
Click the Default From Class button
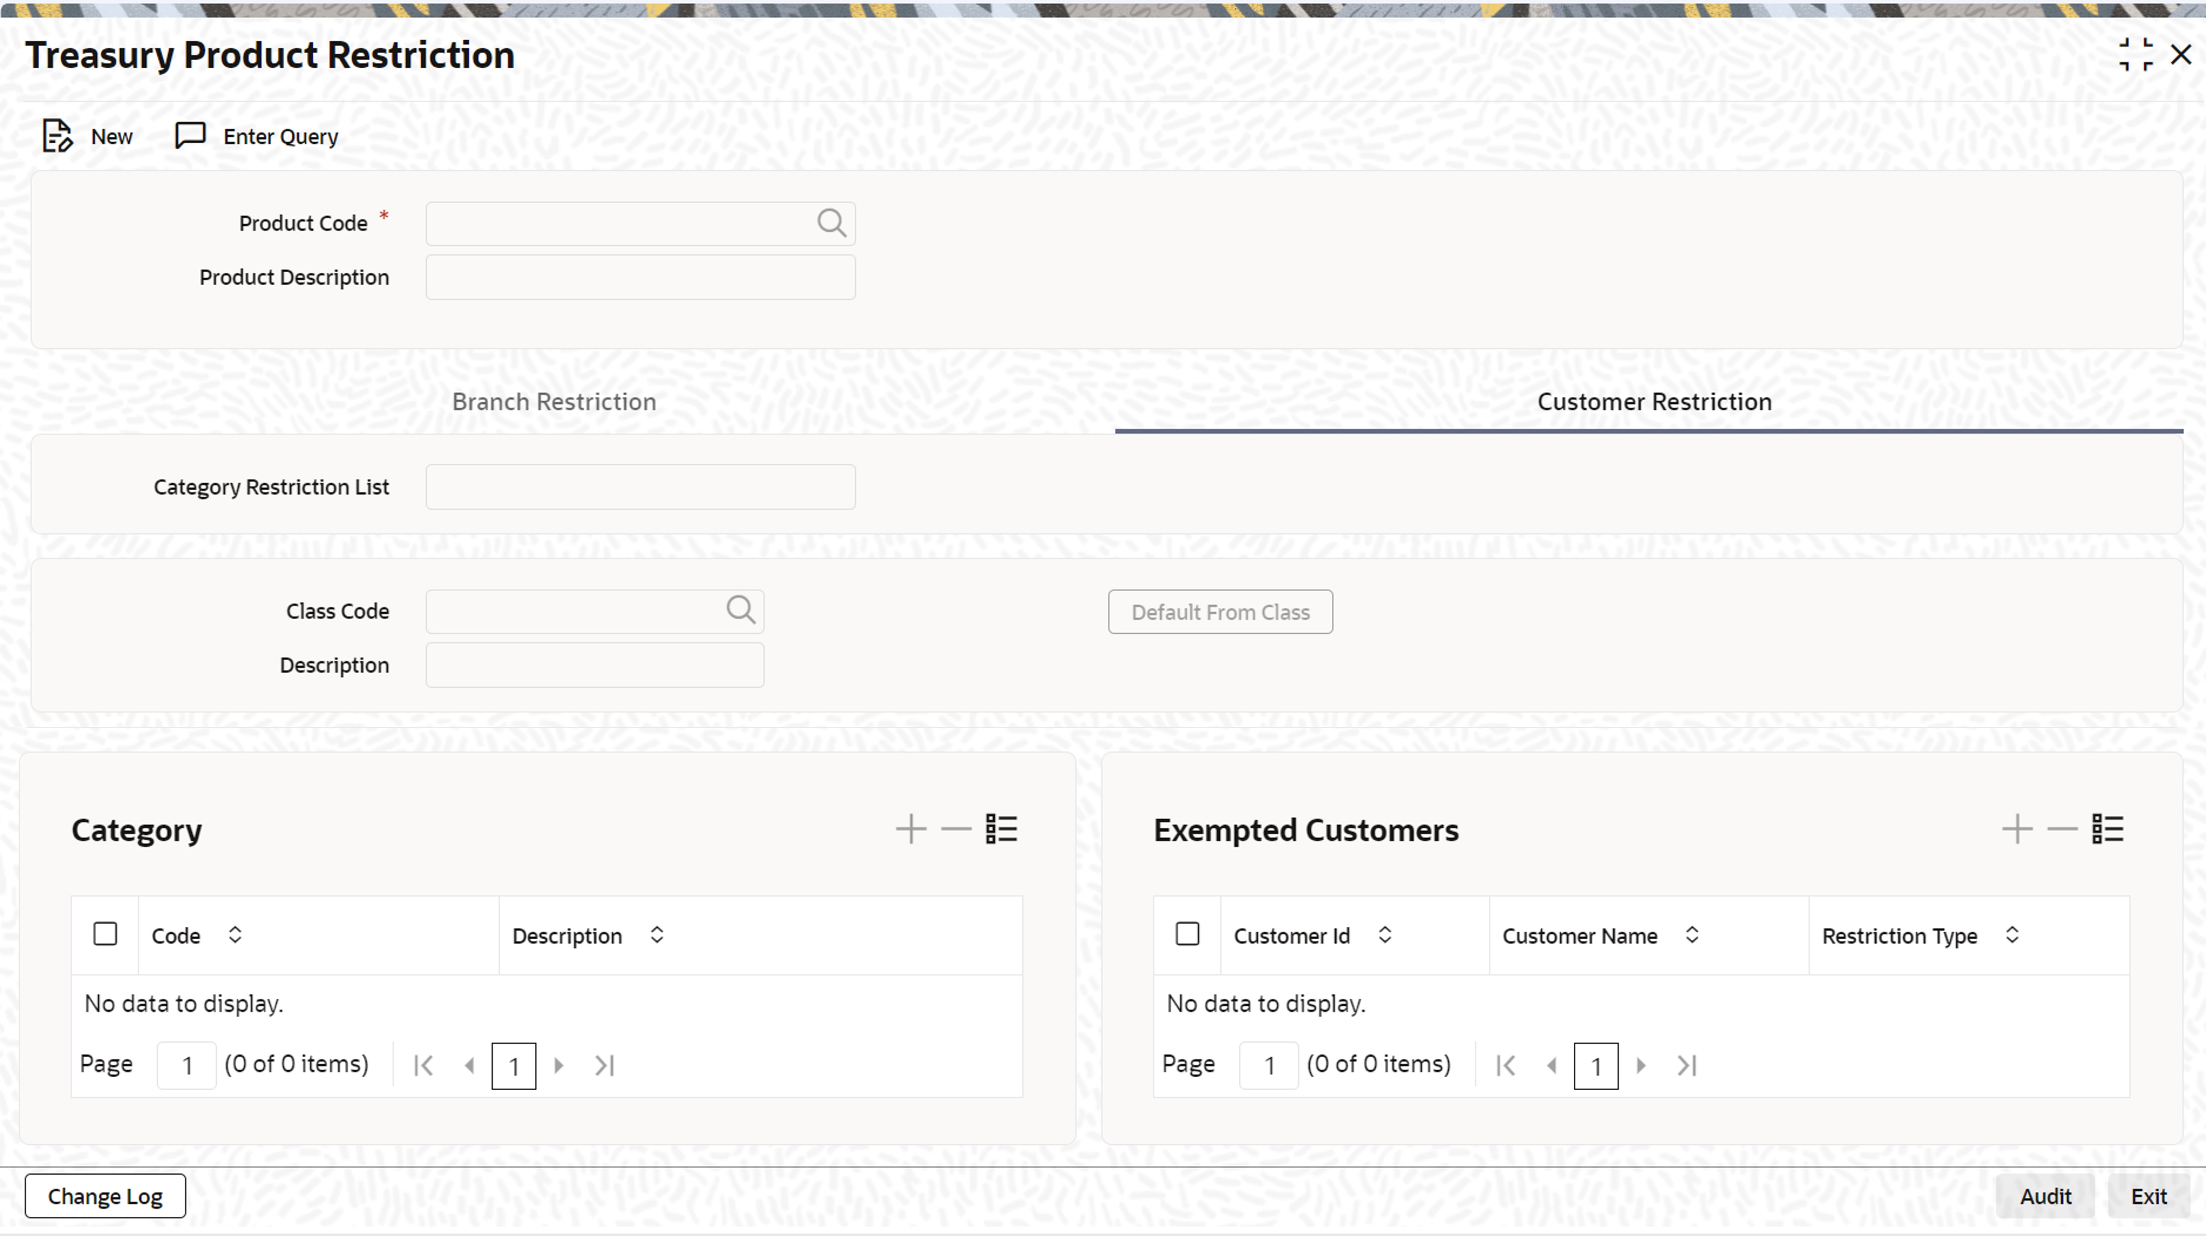[1219, 612]
